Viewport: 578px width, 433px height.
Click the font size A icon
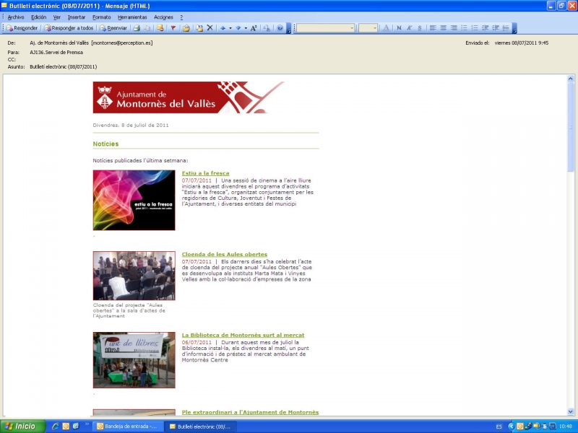click(x=254, y=28)
